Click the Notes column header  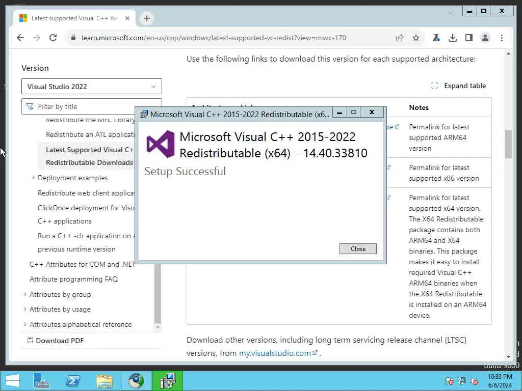tap(419, 107)
